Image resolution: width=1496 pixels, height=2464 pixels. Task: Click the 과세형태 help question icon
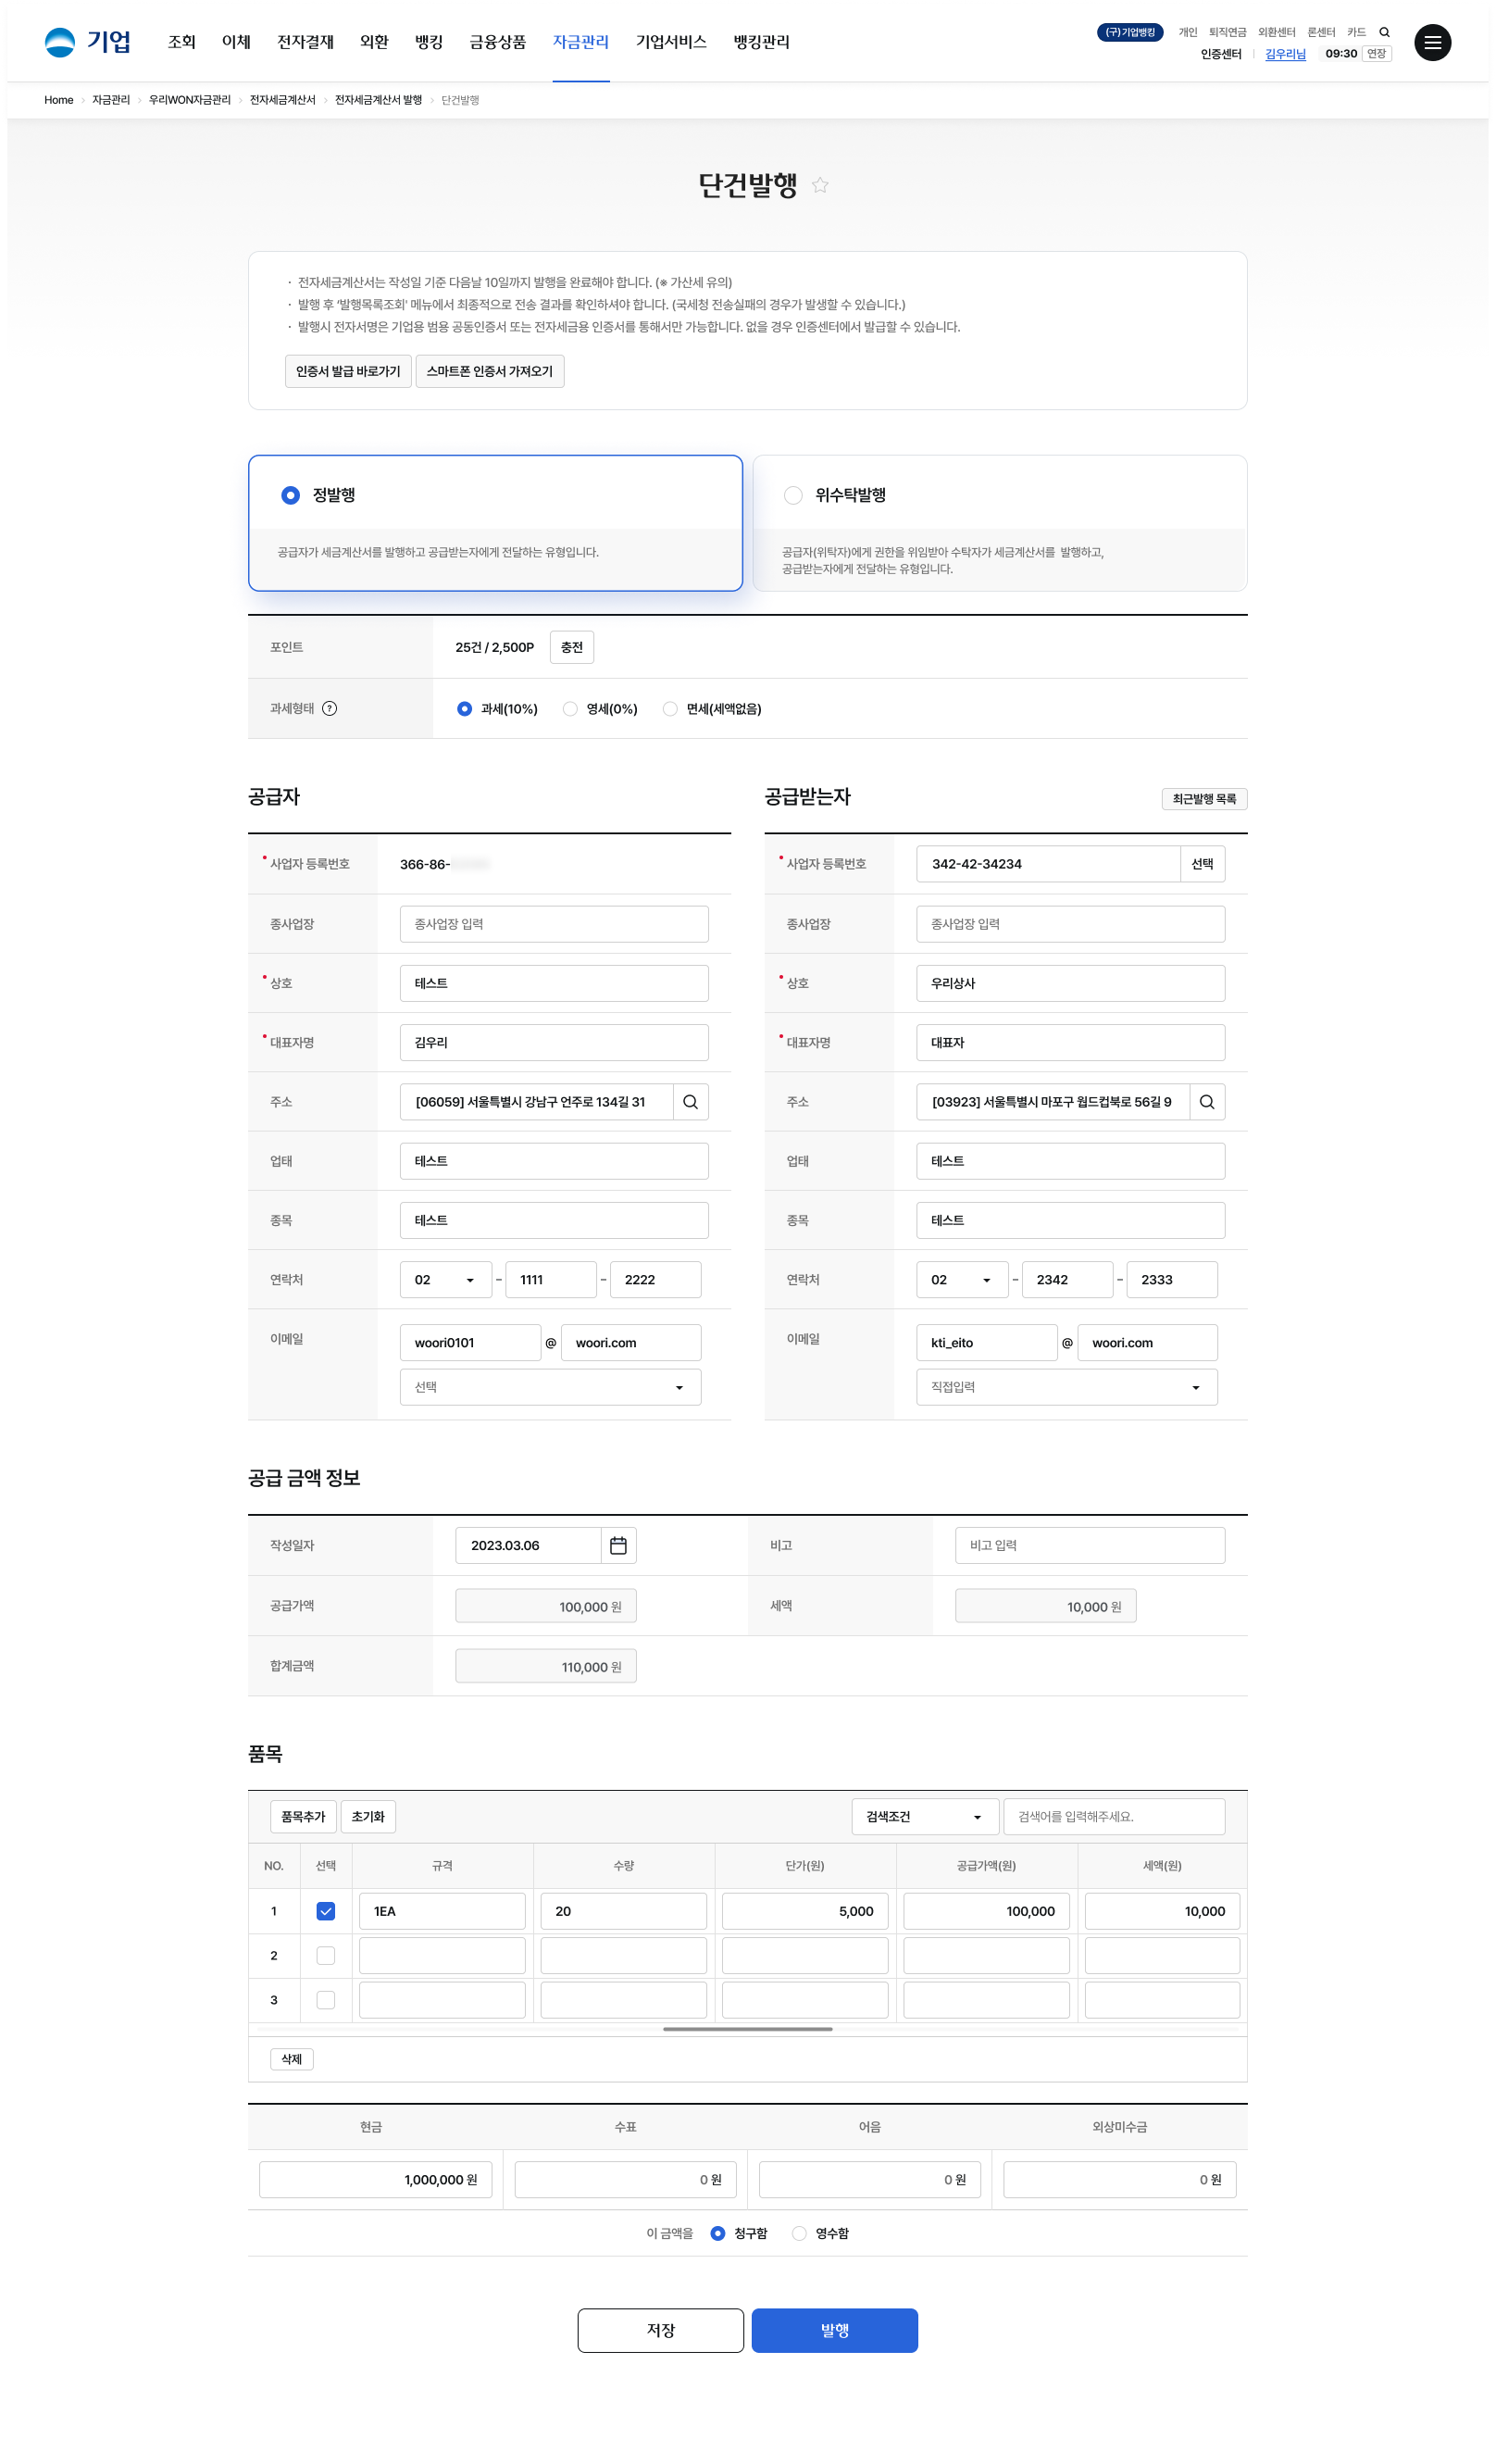[330, 708]
